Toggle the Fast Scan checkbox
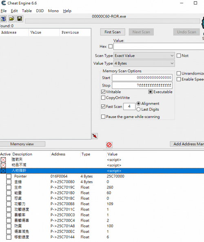204x242 pixels. click(x=103, y=107)
